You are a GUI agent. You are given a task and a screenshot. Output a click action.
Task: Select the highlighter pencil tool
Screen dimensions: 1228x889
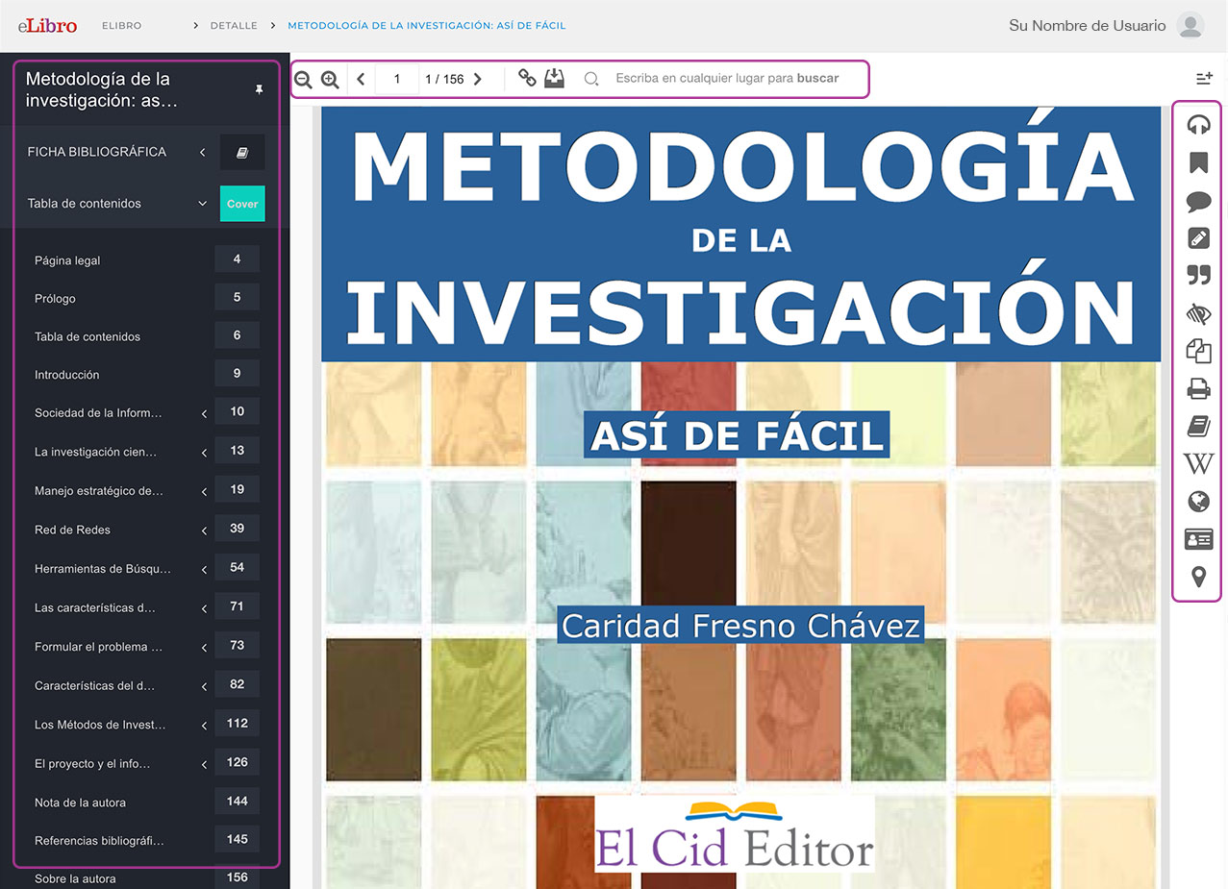[x=1198, y=238]
